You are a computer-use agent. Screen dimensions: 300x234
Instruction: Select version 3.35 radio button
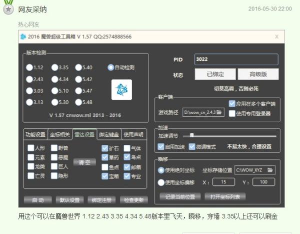coord(54,68)
